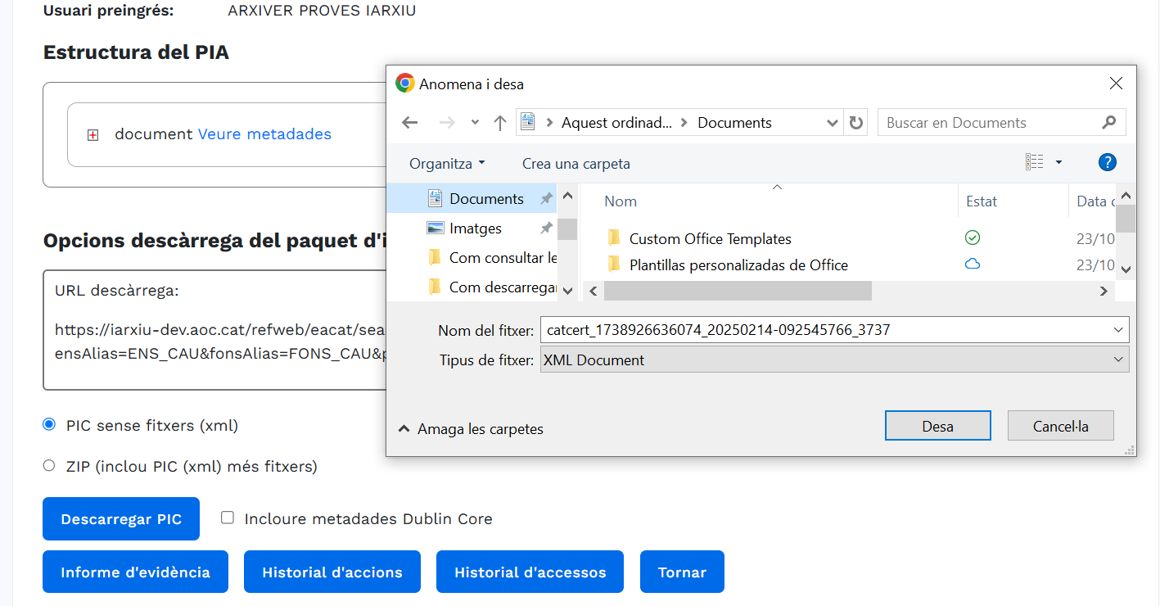Click horizontal scrollbar right arrow
Screen dimensions: 1160x606
coord(1104,291)
